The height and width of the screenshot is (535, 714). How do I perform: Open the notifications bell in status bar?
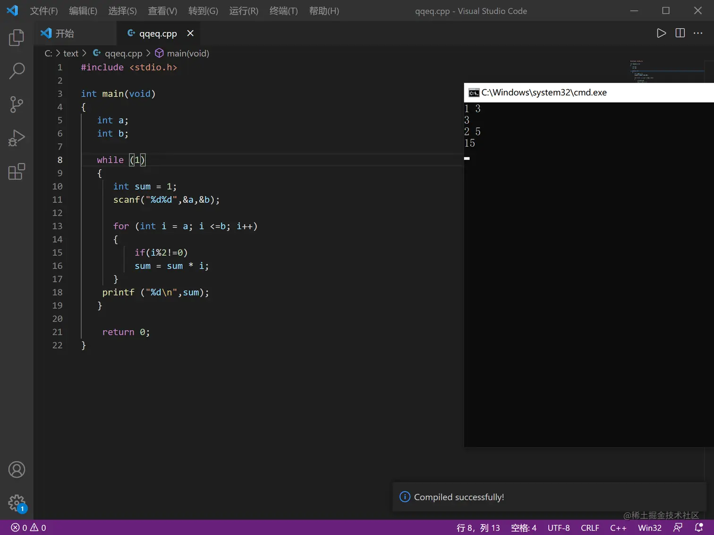coord(699,527)
